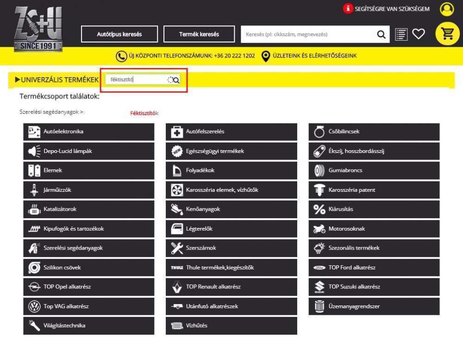Viewport: 463px width, 342px height.
Task: Click the list view icon beside search
Action: click(x=401, y=34)
